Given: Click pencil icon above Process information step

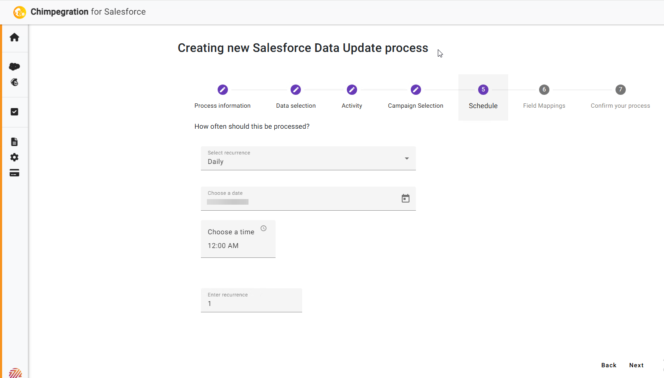Looking at the screenshot, I should click(222, 90).
